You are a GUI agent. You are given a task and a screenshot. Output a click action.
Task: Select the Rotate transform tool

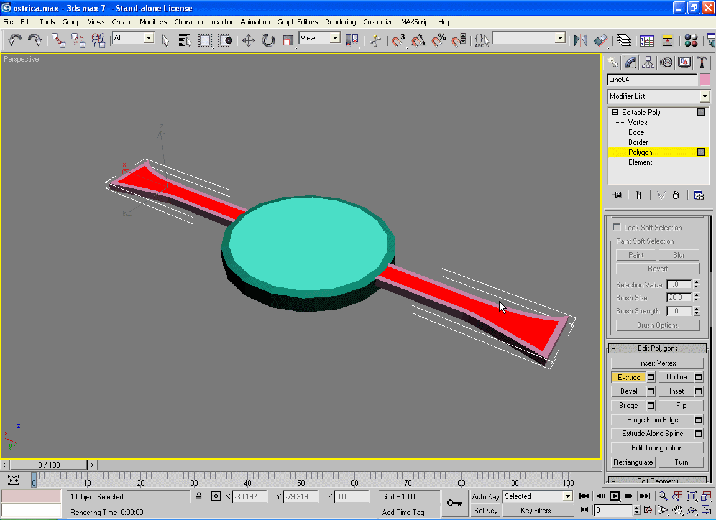(268, 41)
